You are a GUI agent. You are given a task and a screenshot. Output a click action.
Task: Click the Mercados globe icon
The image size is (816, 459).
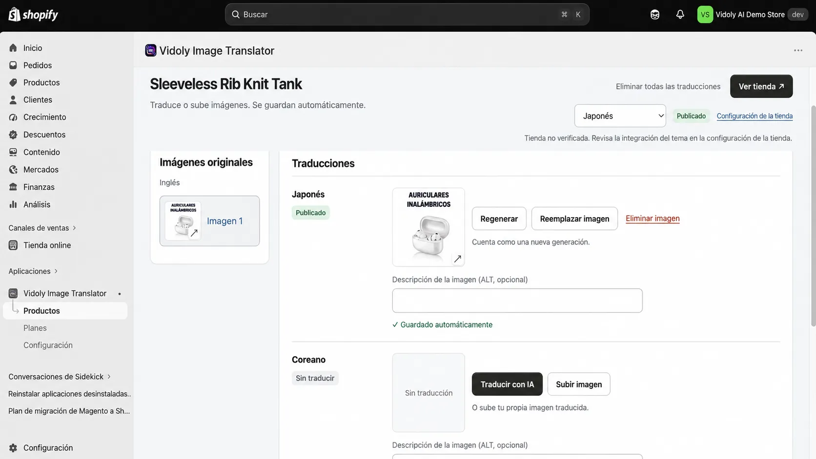pyautogui.click(x=13, y=170)
